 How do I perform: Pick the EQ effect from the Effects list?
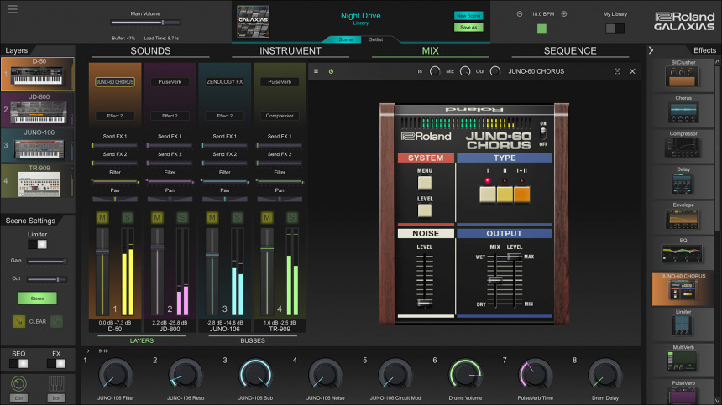(683, 254)
